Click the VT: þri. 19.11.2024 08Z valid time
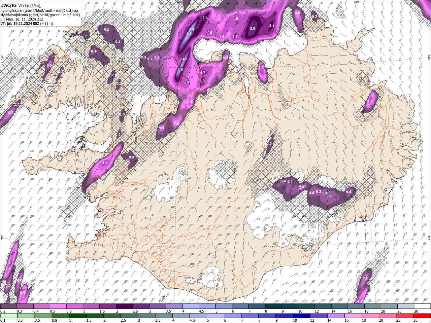431x323 pixels. [x=20, y=24]
